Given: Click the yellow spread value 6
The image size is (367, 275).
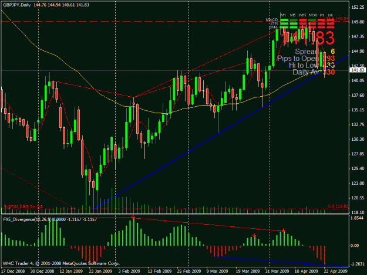Looking at the screenshot, I should coord(332,52).
